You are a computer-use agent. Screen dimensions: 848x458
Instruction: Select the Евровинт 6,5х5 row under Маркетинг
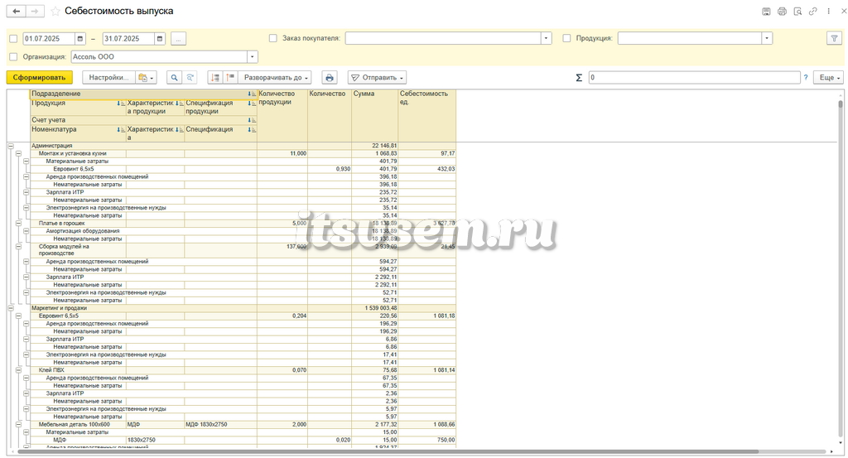(78, 316)
